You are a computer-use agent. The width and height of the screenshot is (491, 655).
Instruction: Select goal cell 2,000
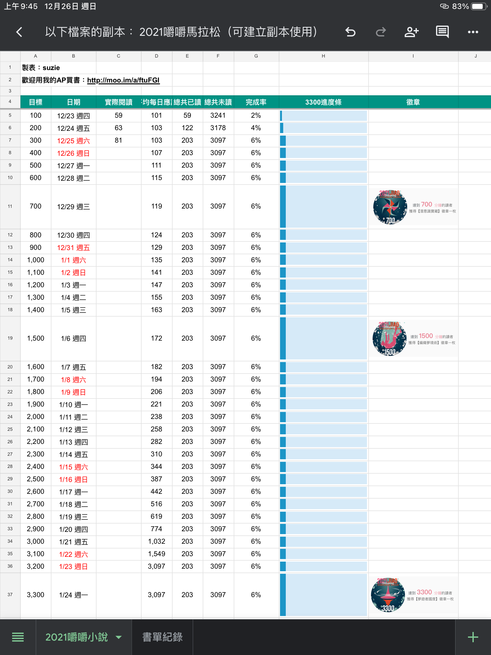35,417
